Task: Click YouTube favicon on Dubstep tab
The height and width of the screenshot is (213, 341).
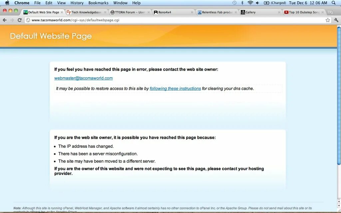Action: pos(286,12)
